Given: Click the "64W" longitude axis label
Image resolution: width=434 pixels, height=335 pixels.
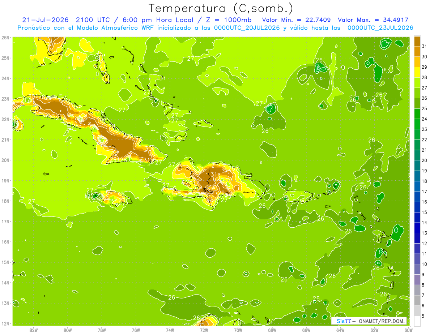Looking at the screenshot, I should [x=340, y=330].
